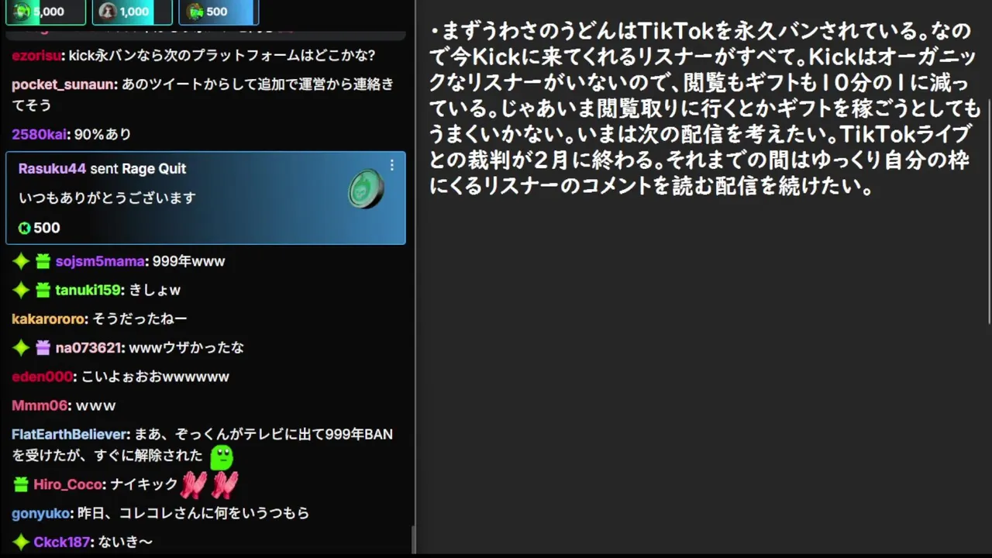The height and width of the screenshot is (558, 992).
Task: Click the chat list scrollbar thumb
Action: coord(413,539)
